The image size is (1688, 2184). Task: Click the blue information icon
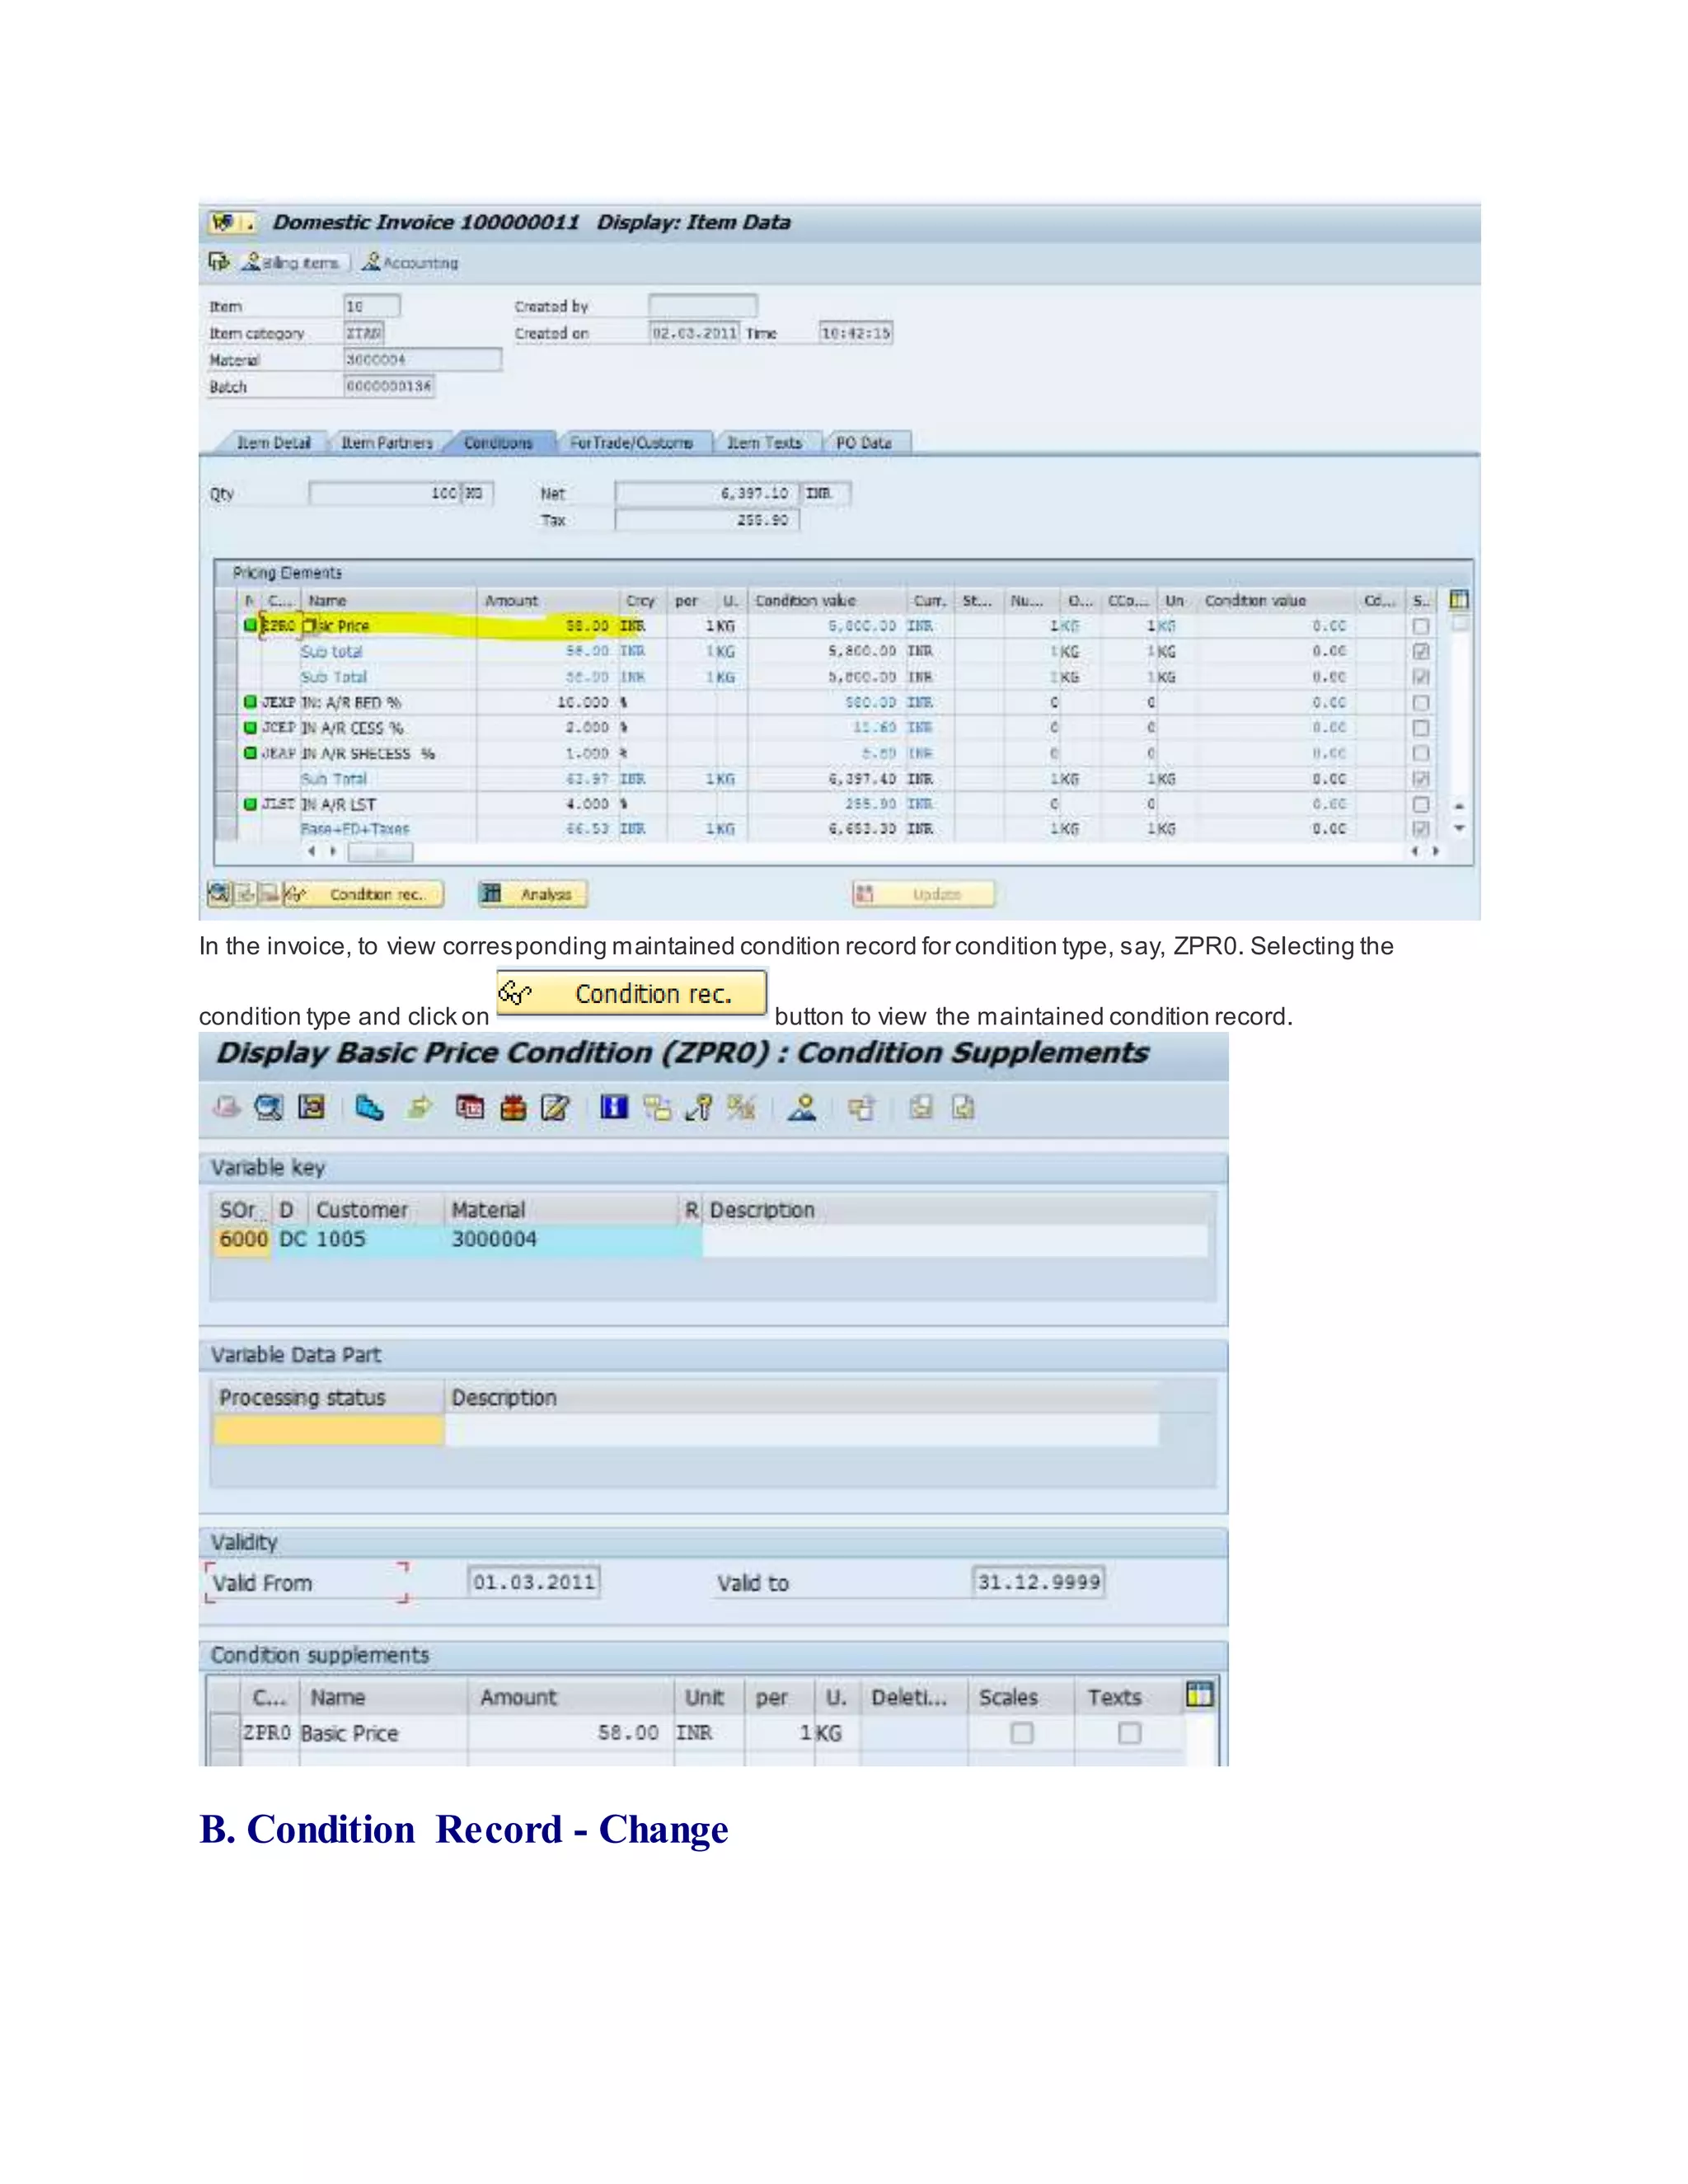tap(614, 1107)
